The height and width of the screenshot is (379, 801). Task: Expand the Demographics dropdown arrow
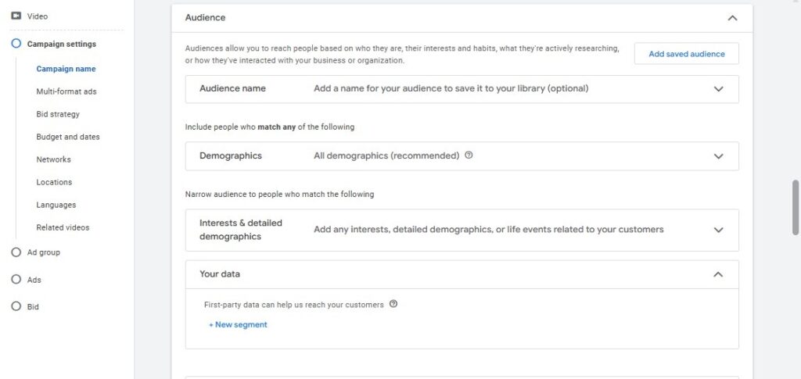point(718,156)
